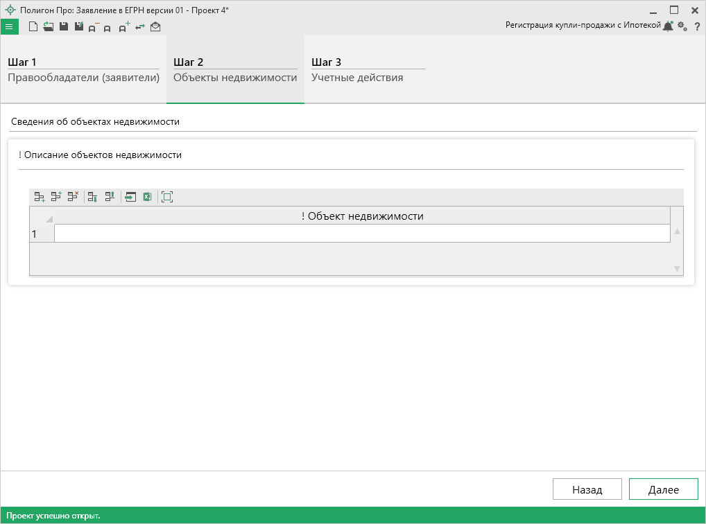Screen dimensions: 706x524
Task: Open the green hamburger main menu
Action: pyautogui.click(x=9, y=27)
